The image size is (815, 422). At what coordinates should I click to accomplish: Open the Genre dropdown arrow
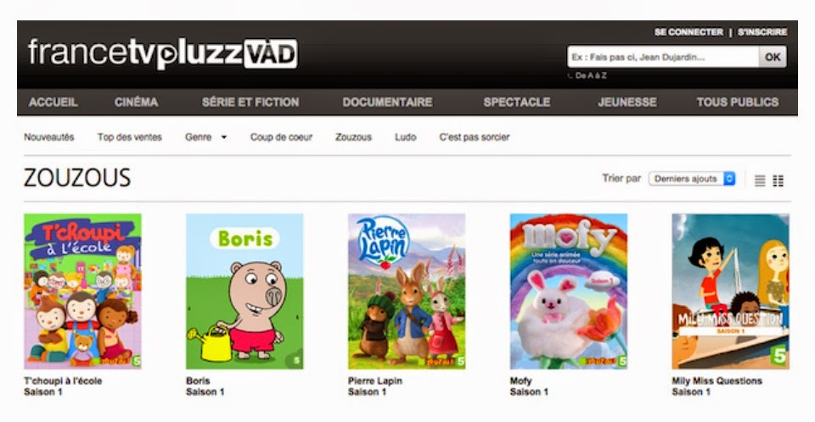[224, 137]
